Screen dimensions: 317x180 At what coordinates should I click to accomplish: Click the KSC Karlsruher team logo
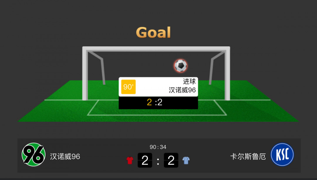pos(282,155)
